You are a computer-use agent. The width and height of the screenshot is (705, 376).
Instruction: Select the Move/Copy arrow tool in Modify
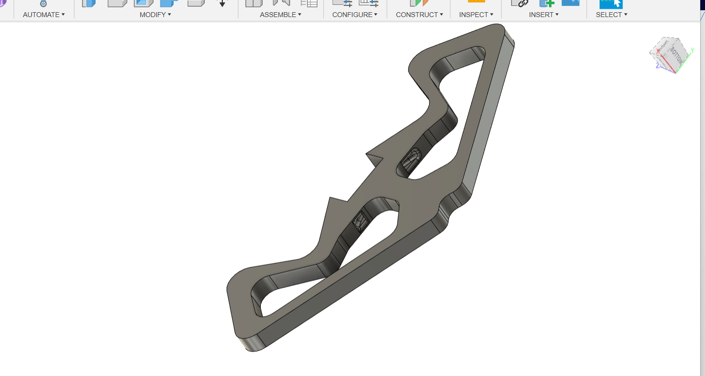pyautogui.click(x=222, y=3)
